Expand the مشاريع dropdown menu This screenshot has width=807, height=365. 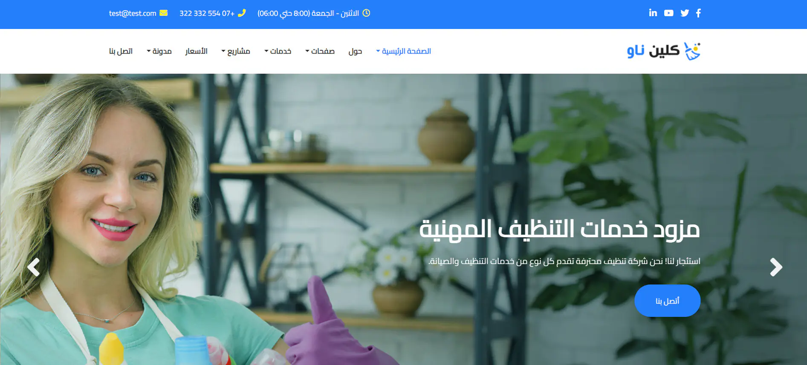coord(236,51)
